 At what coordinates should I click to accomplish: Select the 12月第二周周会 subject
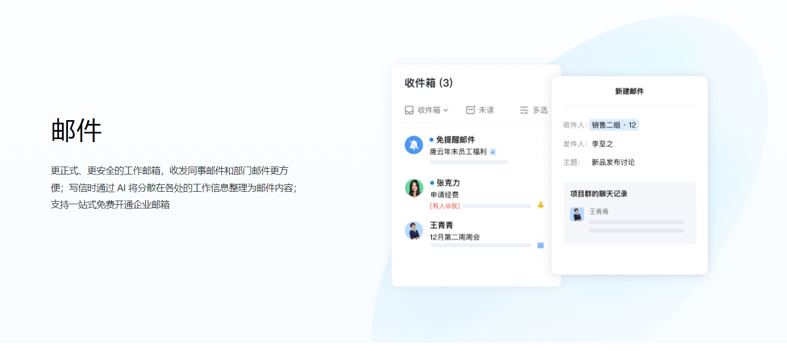pos(455,237)
